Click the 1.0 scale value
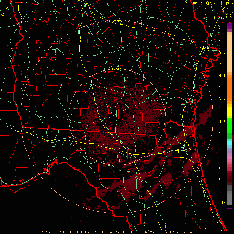 pyautogui.click(x=222, y=156)
